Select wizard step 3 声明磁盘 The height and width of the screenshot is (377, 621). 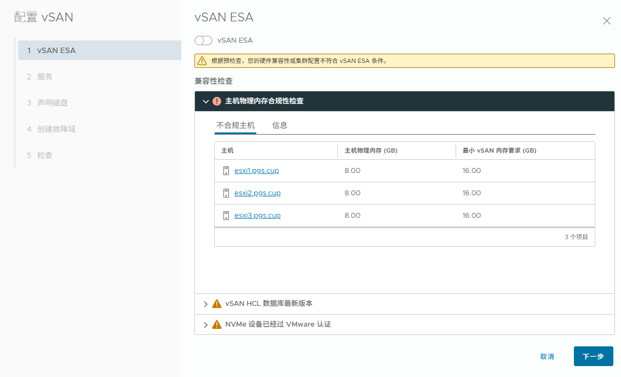tap(100, 103)
